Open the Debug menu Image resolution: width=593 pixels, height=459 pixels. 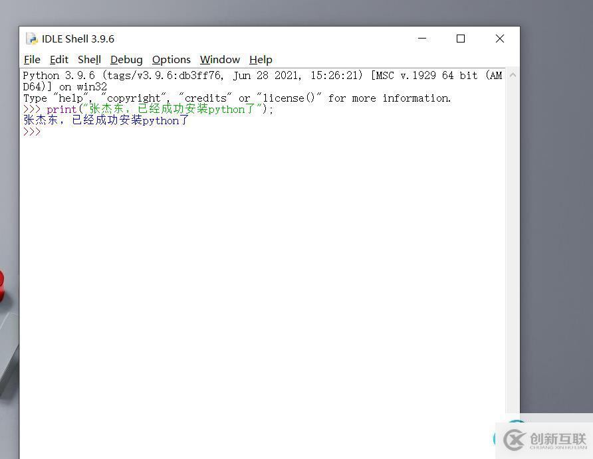pos(126,60)
